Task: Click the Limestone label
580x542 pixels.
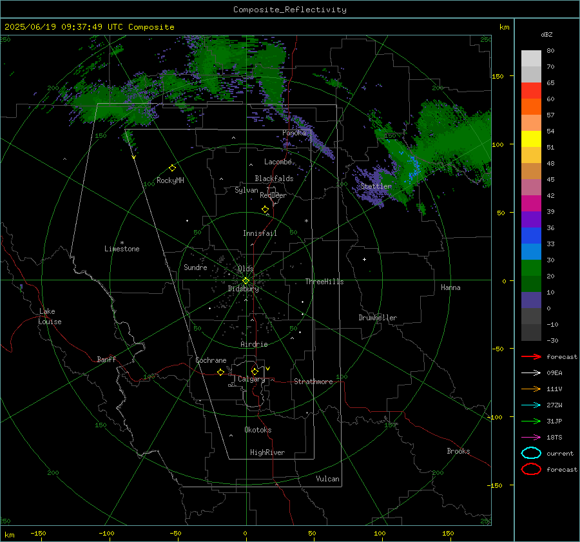Action: point(122,249)
